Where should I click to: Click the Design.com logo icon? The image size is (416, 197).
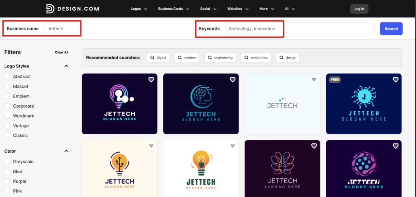[50, 9]
